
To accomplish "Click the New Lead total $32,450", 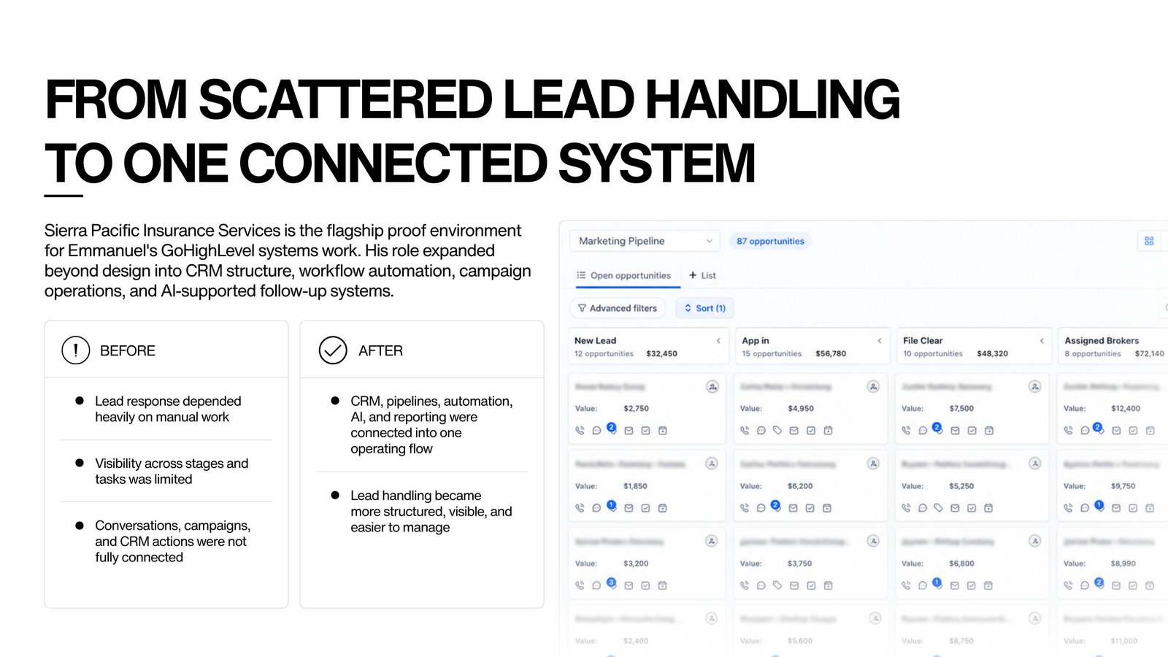I will tap(661, 353).
